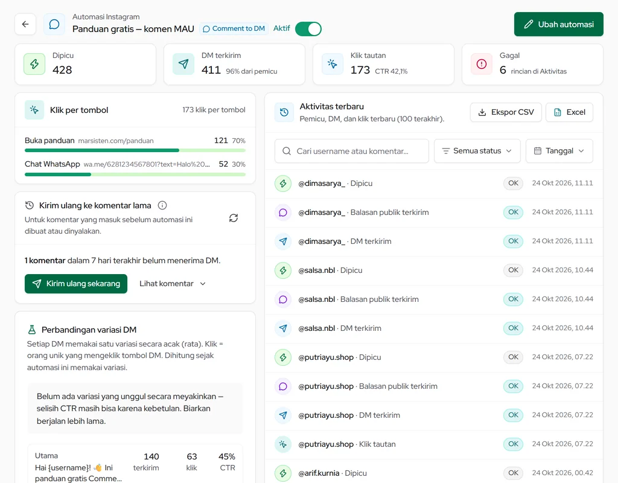Click lightning icon on @arif.kurnia Dipicu row
618x483 pixels.
pos(283,473)
